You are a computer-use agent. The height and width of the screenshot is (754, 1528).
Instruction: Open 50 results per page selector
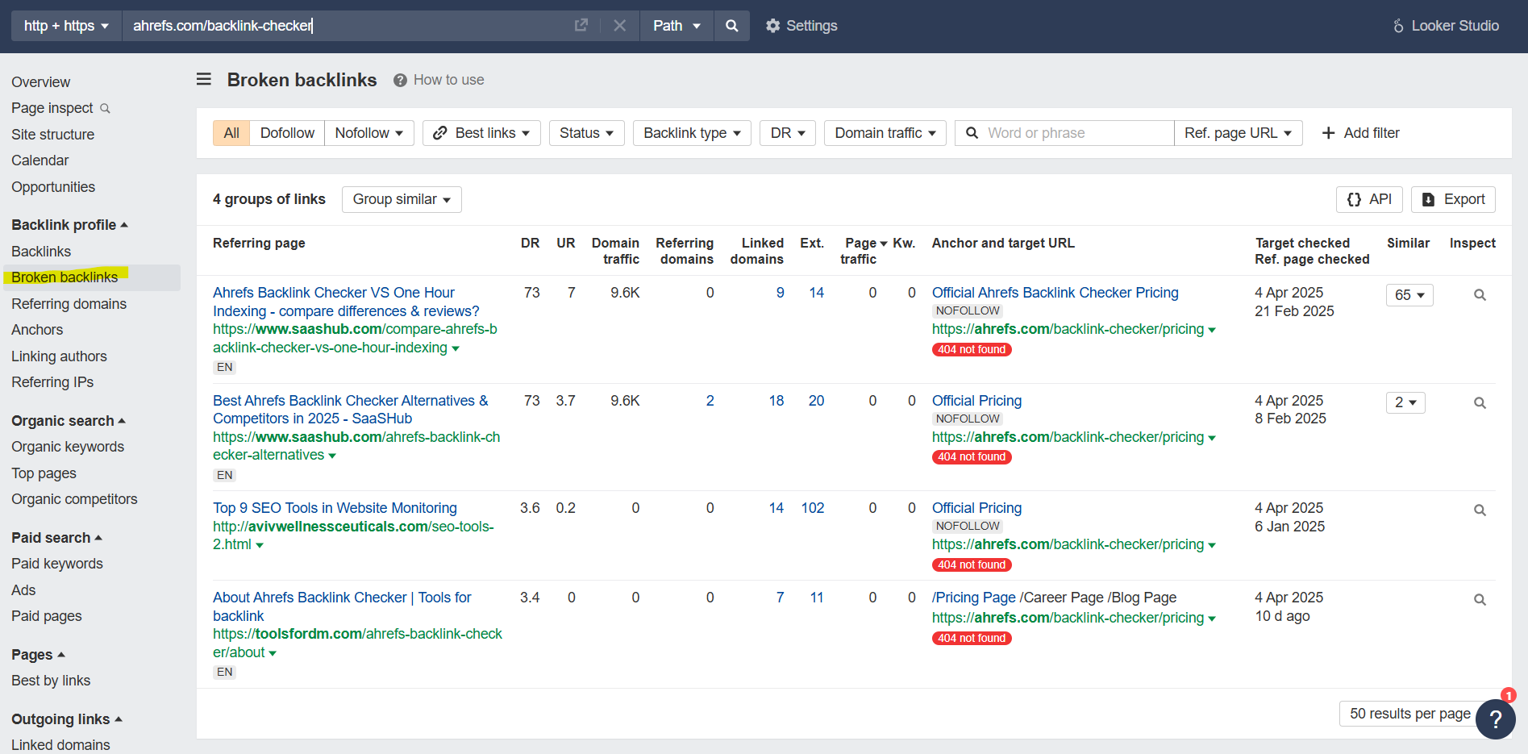point(1409,714)
